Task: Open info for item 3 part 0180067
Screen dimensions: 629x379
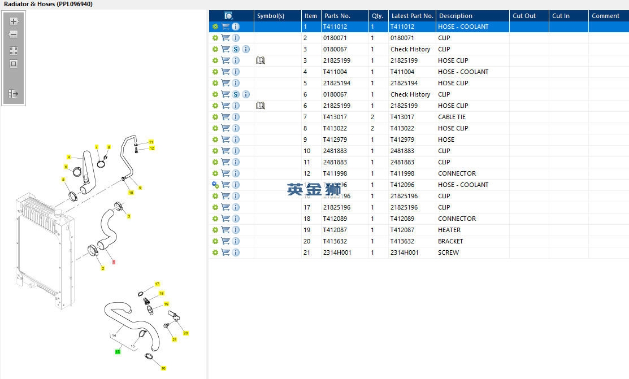Action: 246,49
